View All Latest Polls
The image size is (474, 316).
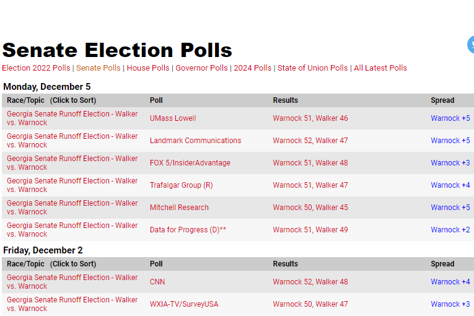click(380, 68)
